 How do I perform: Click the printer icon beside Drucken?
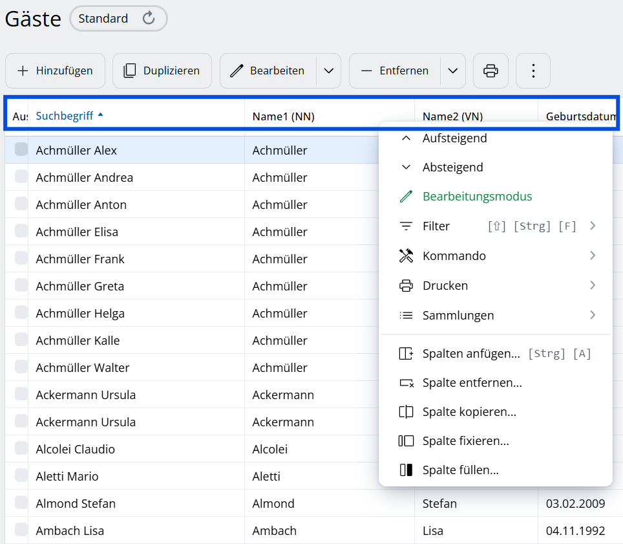click(406, 285)
